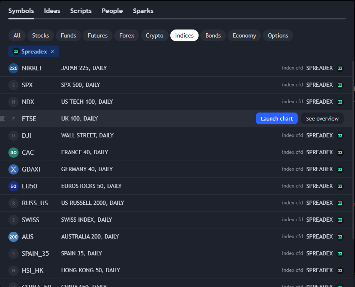Click the EU50 symbol icon
Viewport: 355px width, 287px height.
point(13,186)
